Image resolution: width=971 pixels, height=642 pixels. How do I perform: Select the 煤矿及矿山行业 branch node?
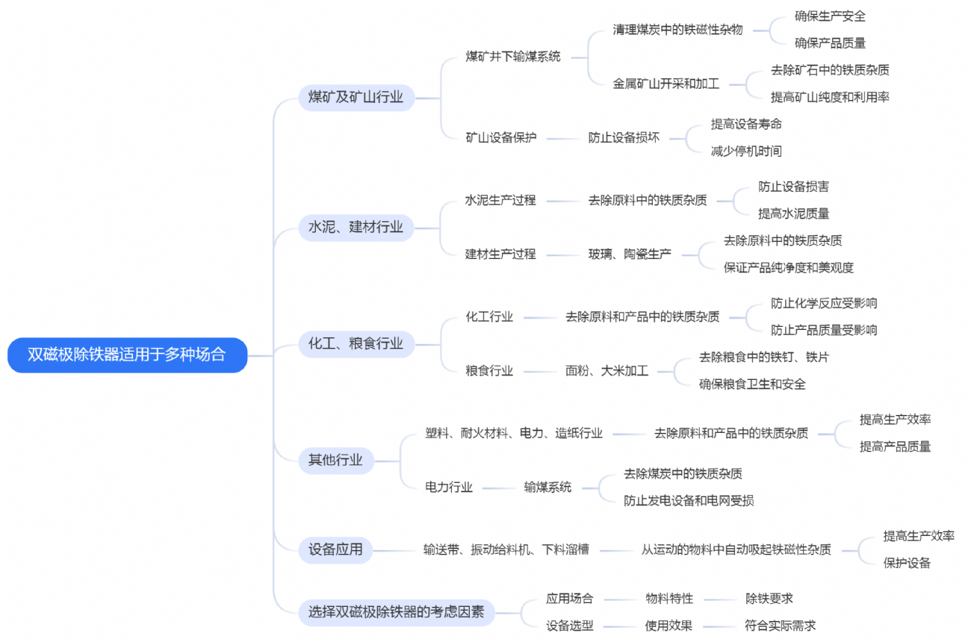click(x=356, y=97)
